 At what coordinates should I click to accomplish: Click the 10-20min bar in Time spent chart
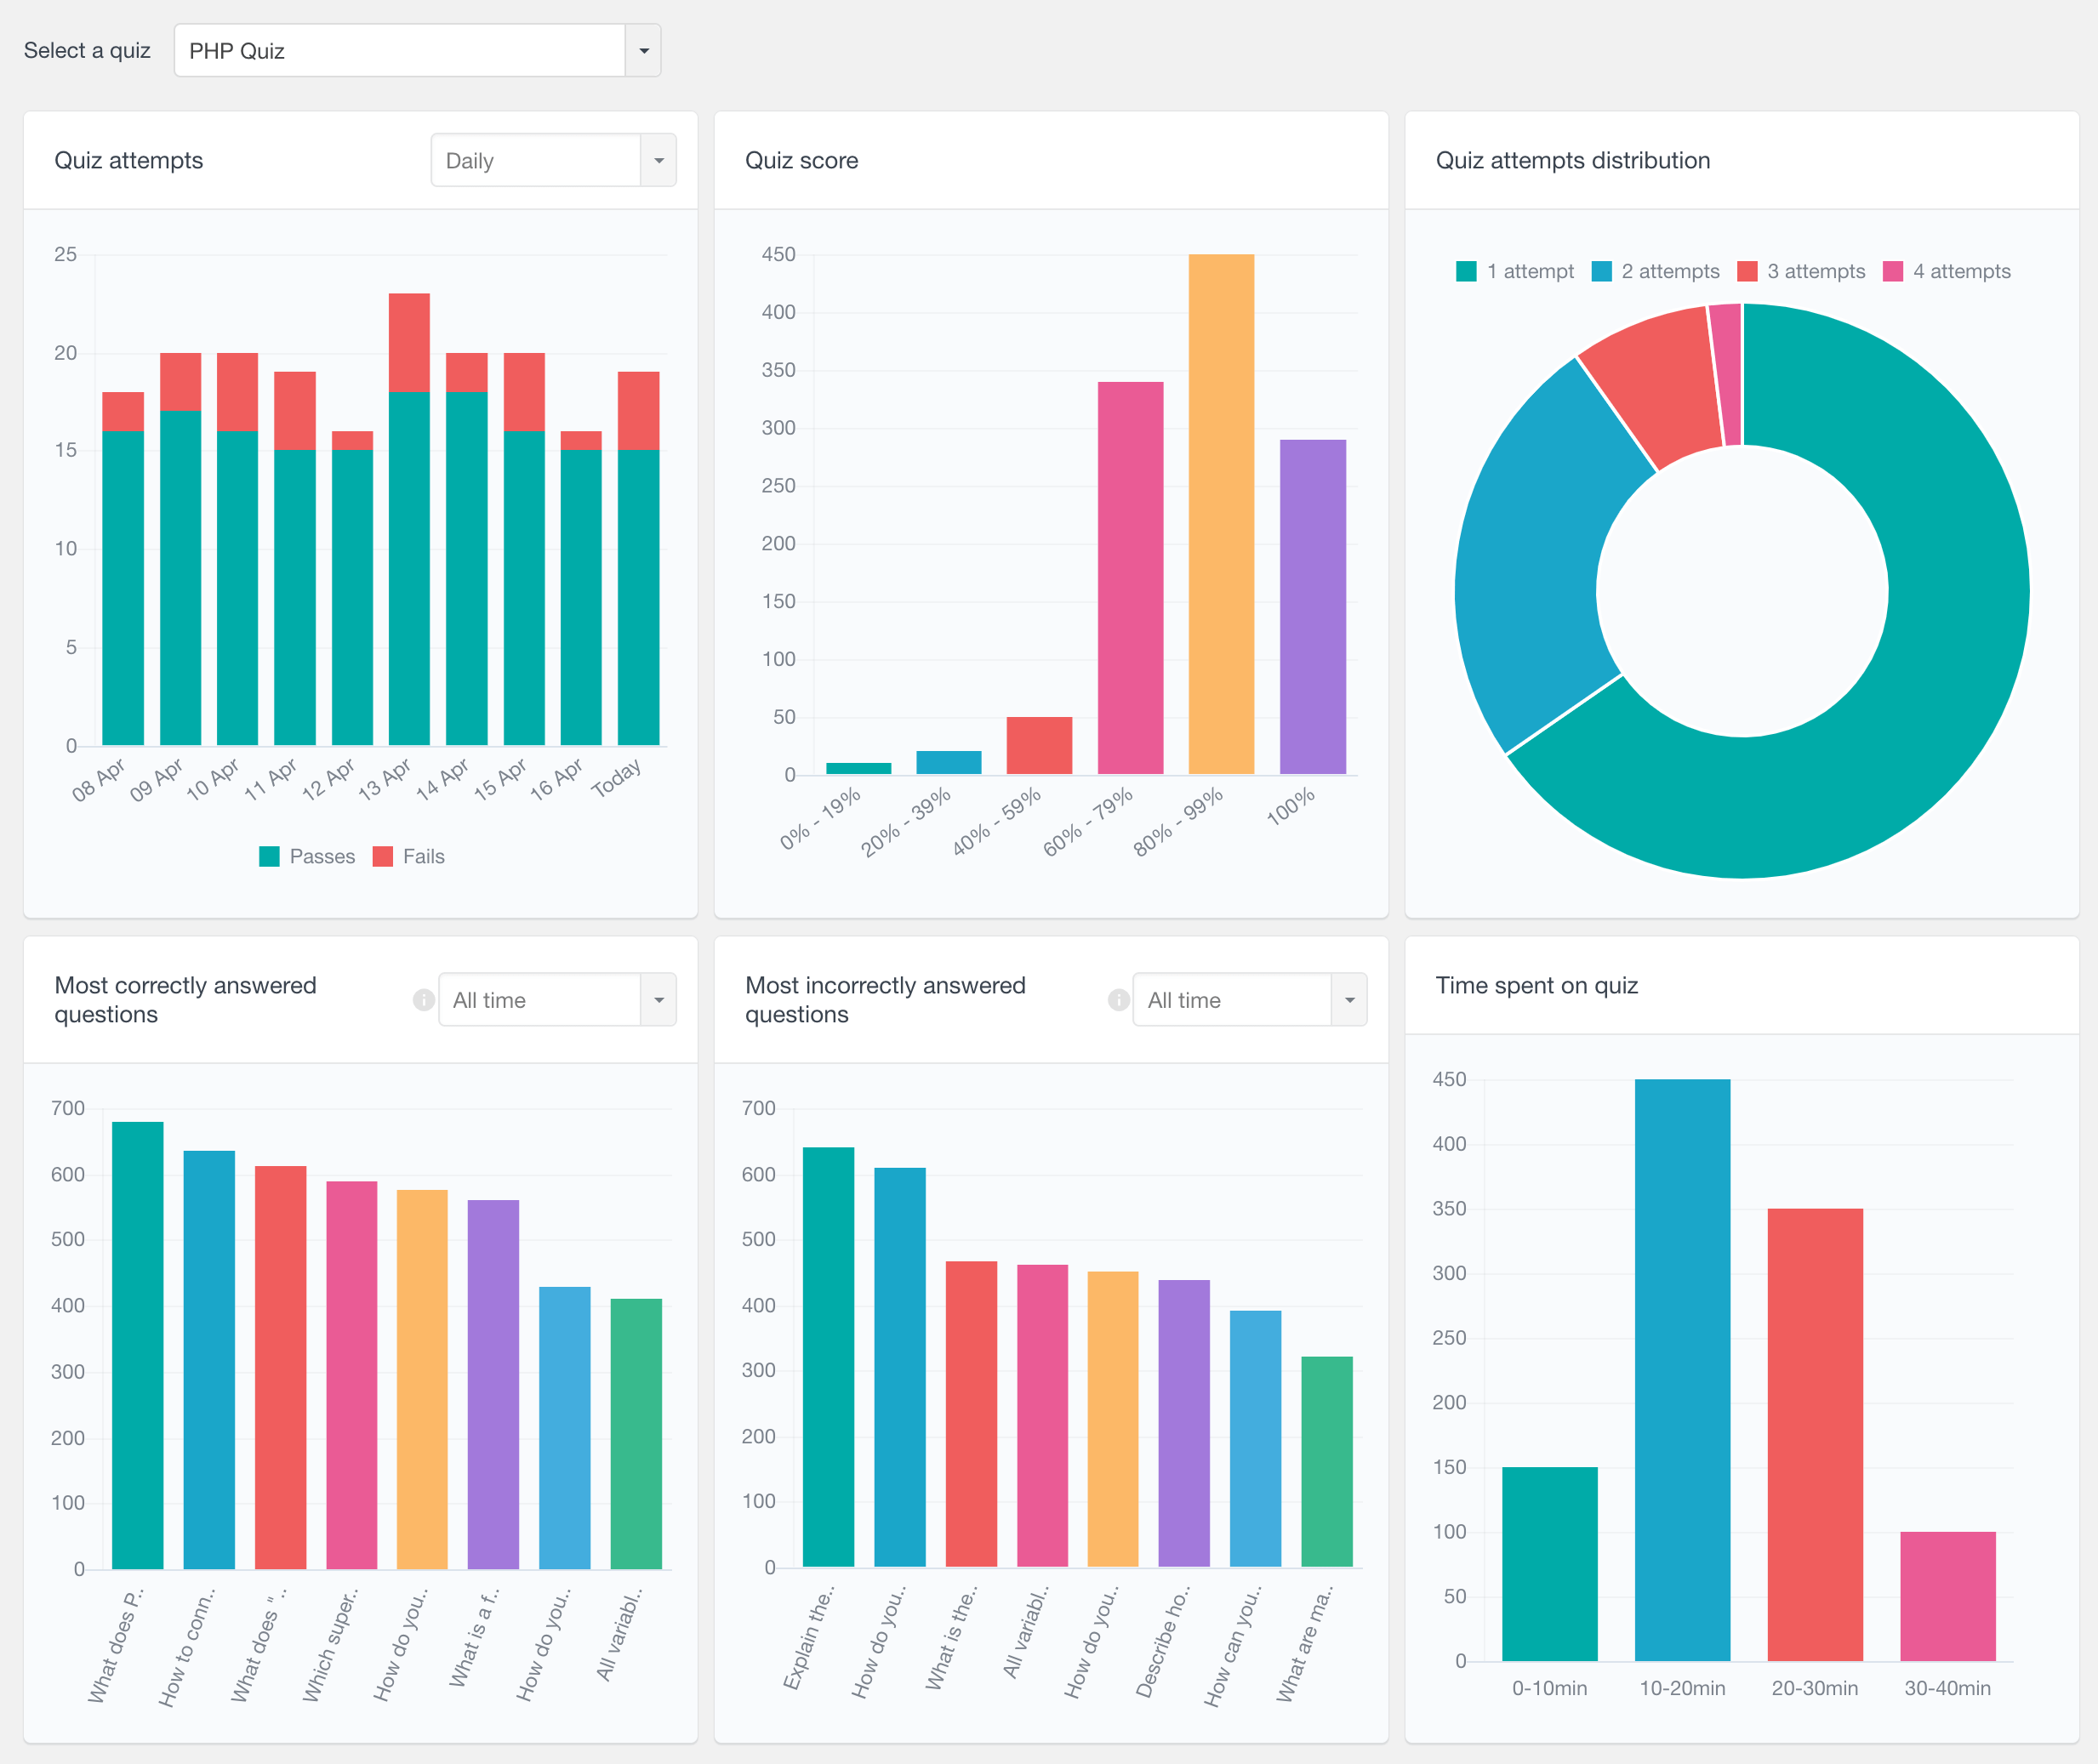(1682, 1370)
